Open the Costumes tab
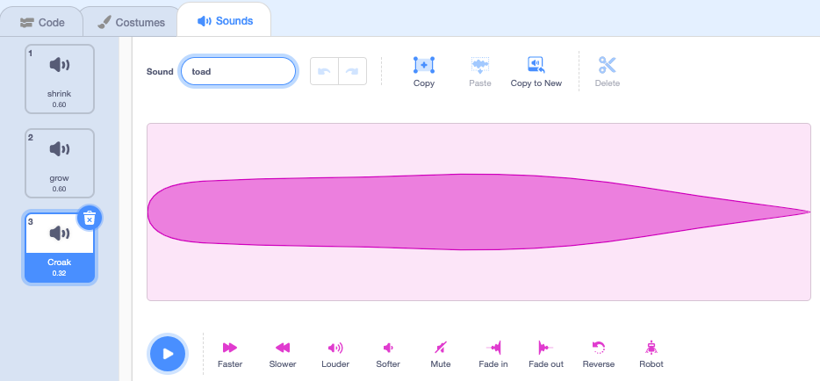820x381 pixels. (x=132, y=23)
